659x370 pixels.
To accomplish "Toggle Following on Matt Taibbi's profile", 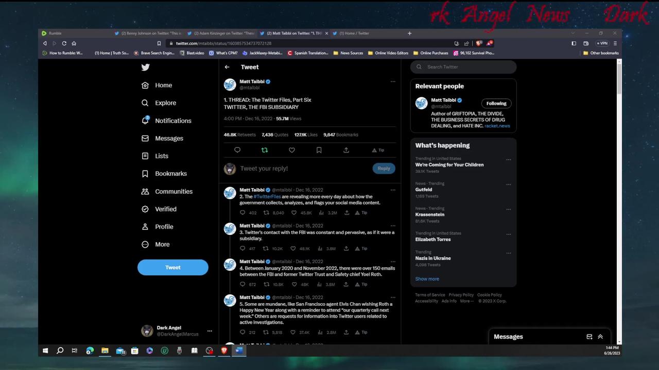I will 496,103.
